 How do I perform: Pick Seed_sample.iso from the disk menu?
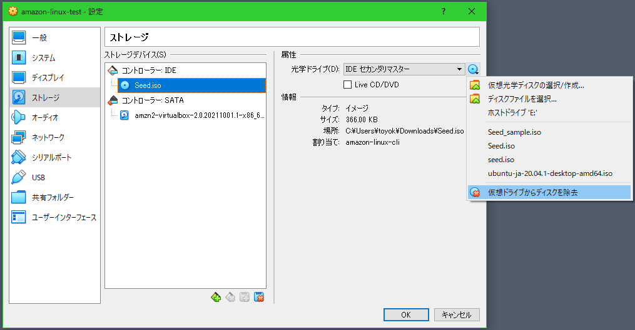(549, 132)
